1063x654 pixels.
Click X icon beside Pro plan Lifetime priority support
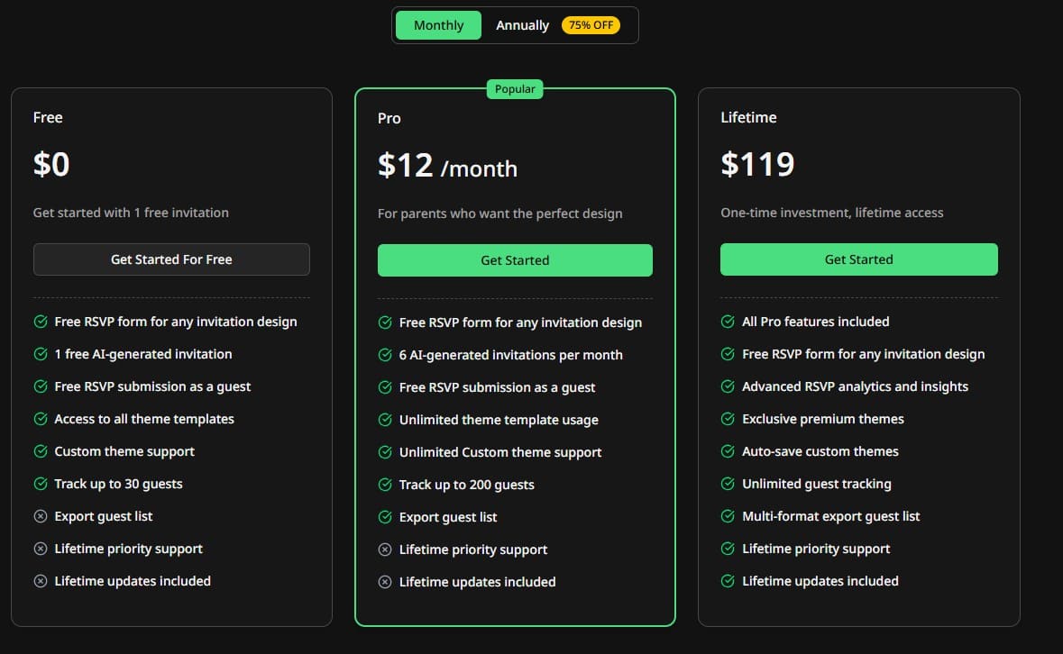pos(385,550)
